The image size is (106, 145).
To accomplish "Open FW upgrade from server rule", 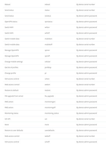I will pos(54,96).
